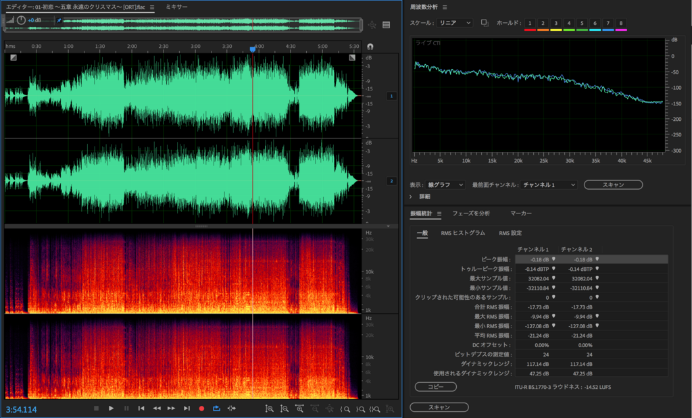Expand the 詳細 section
The height and width of the screenshot is (418, 692).
point(411,197)
